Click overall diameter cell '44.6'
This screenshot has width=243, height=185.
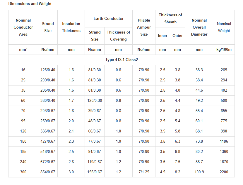tap(199, 90)
